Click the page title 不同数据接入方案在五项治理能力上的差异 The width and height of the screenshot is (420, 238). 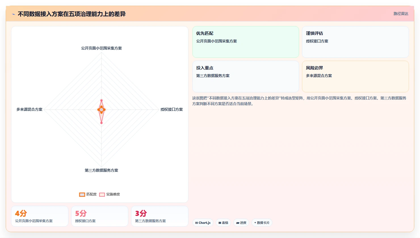72,14
